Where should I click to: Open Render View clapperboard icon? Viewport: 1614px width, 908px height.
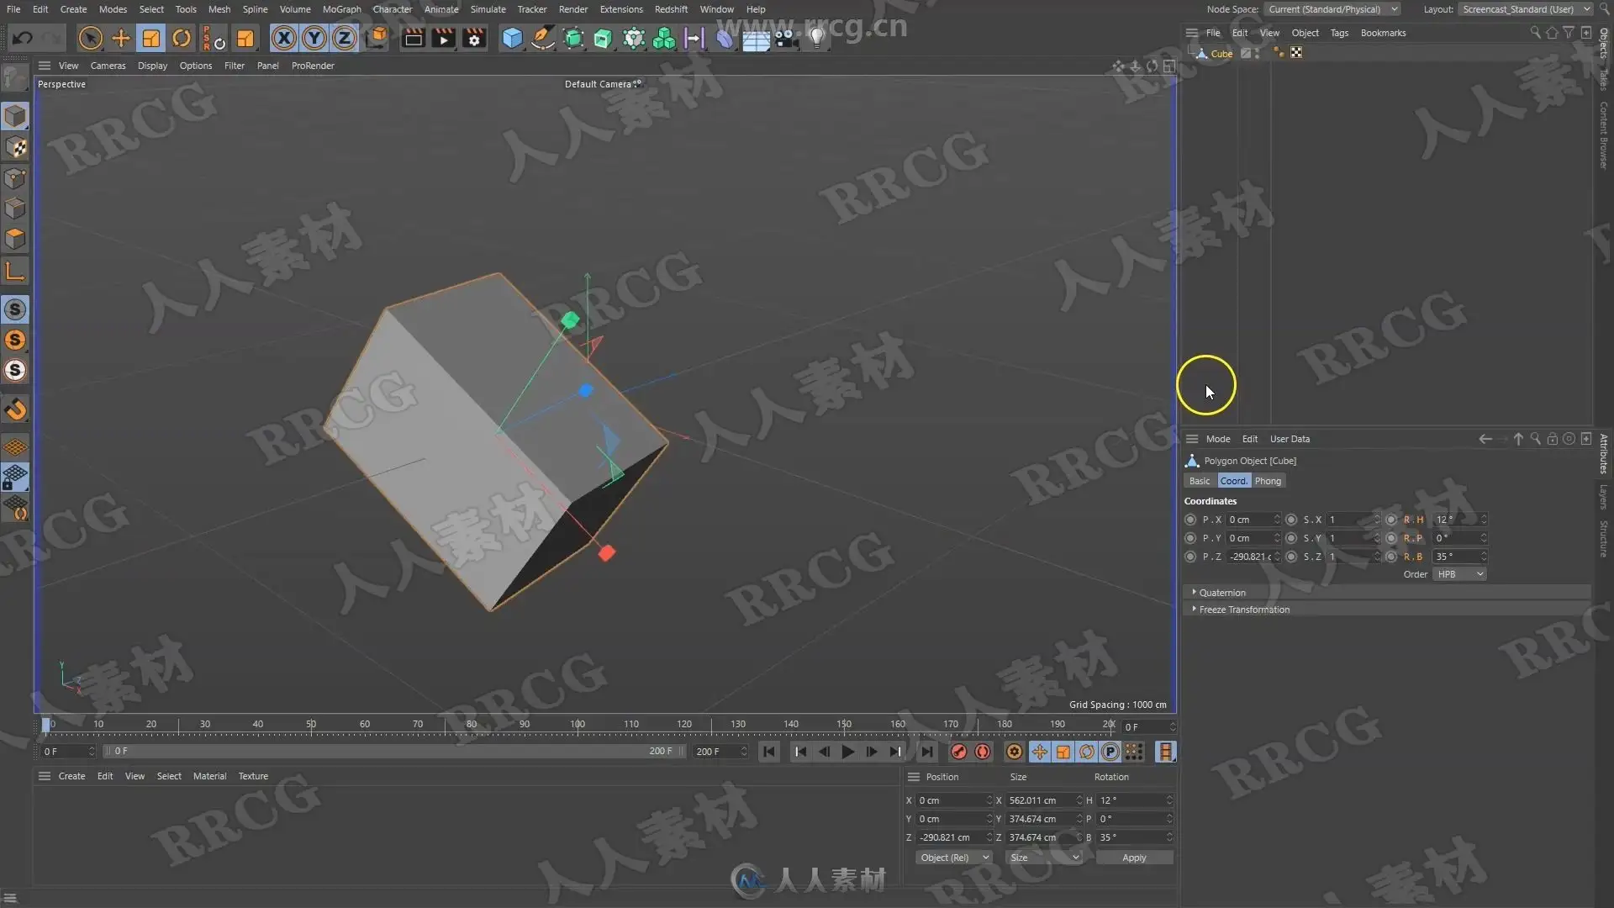point(413,38)
